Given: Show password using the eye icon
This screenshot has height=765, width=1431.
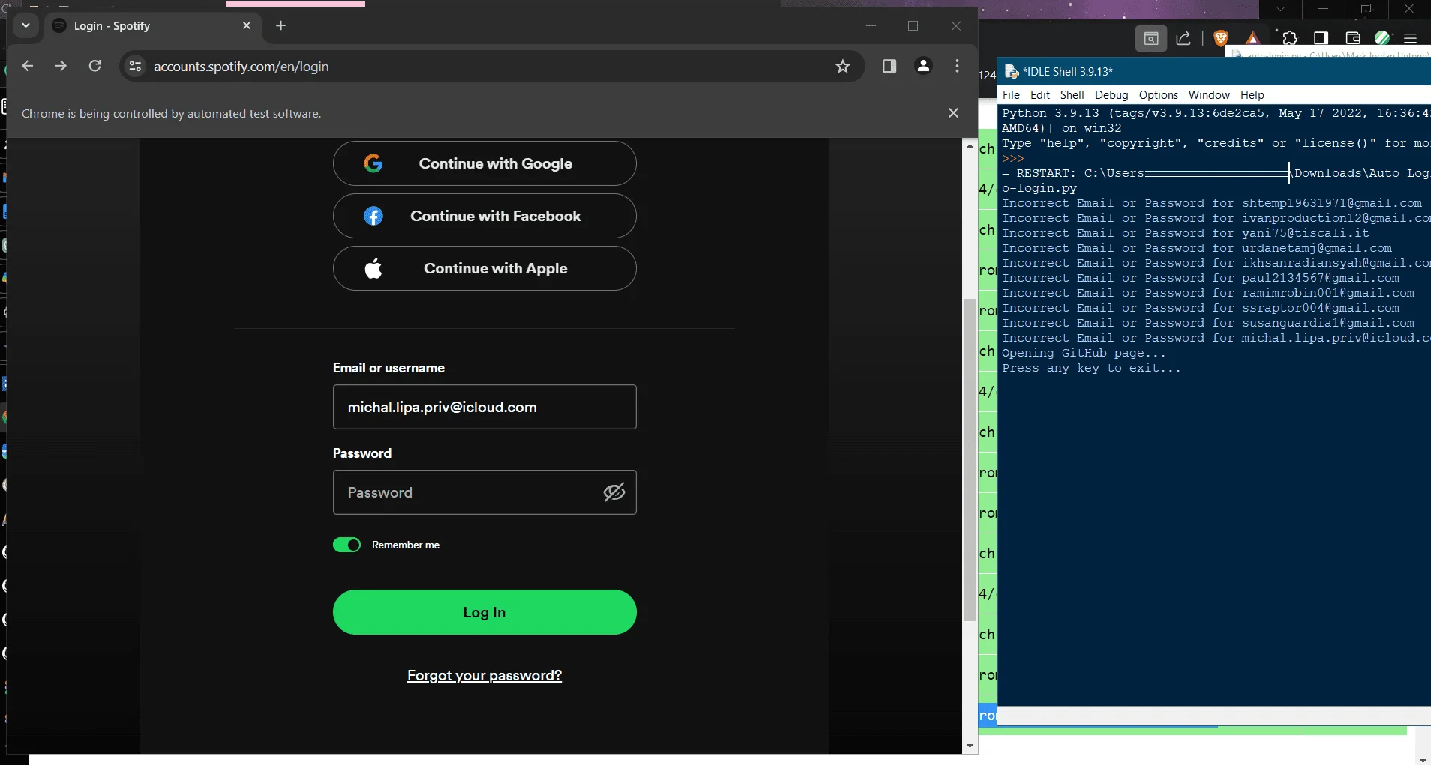Looking at the screenshot, I should point(614,492).
